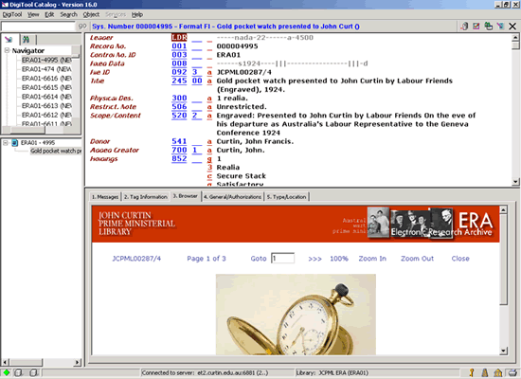Click the key icon in status bar
The image size is (521, 379).
[x=472, y=372]
